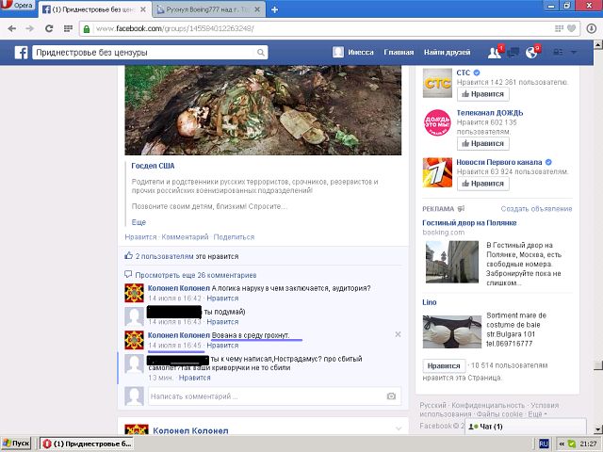Viewport: 603px width, 452px height.
Task: Open a new browser tab with plus
Action: [x=274, y=8]
